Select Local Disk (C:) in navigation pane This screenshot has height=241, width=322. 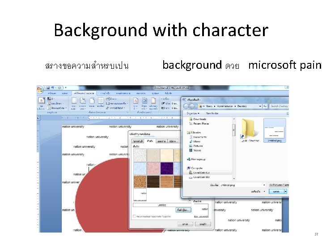click(x=199, y=173)
